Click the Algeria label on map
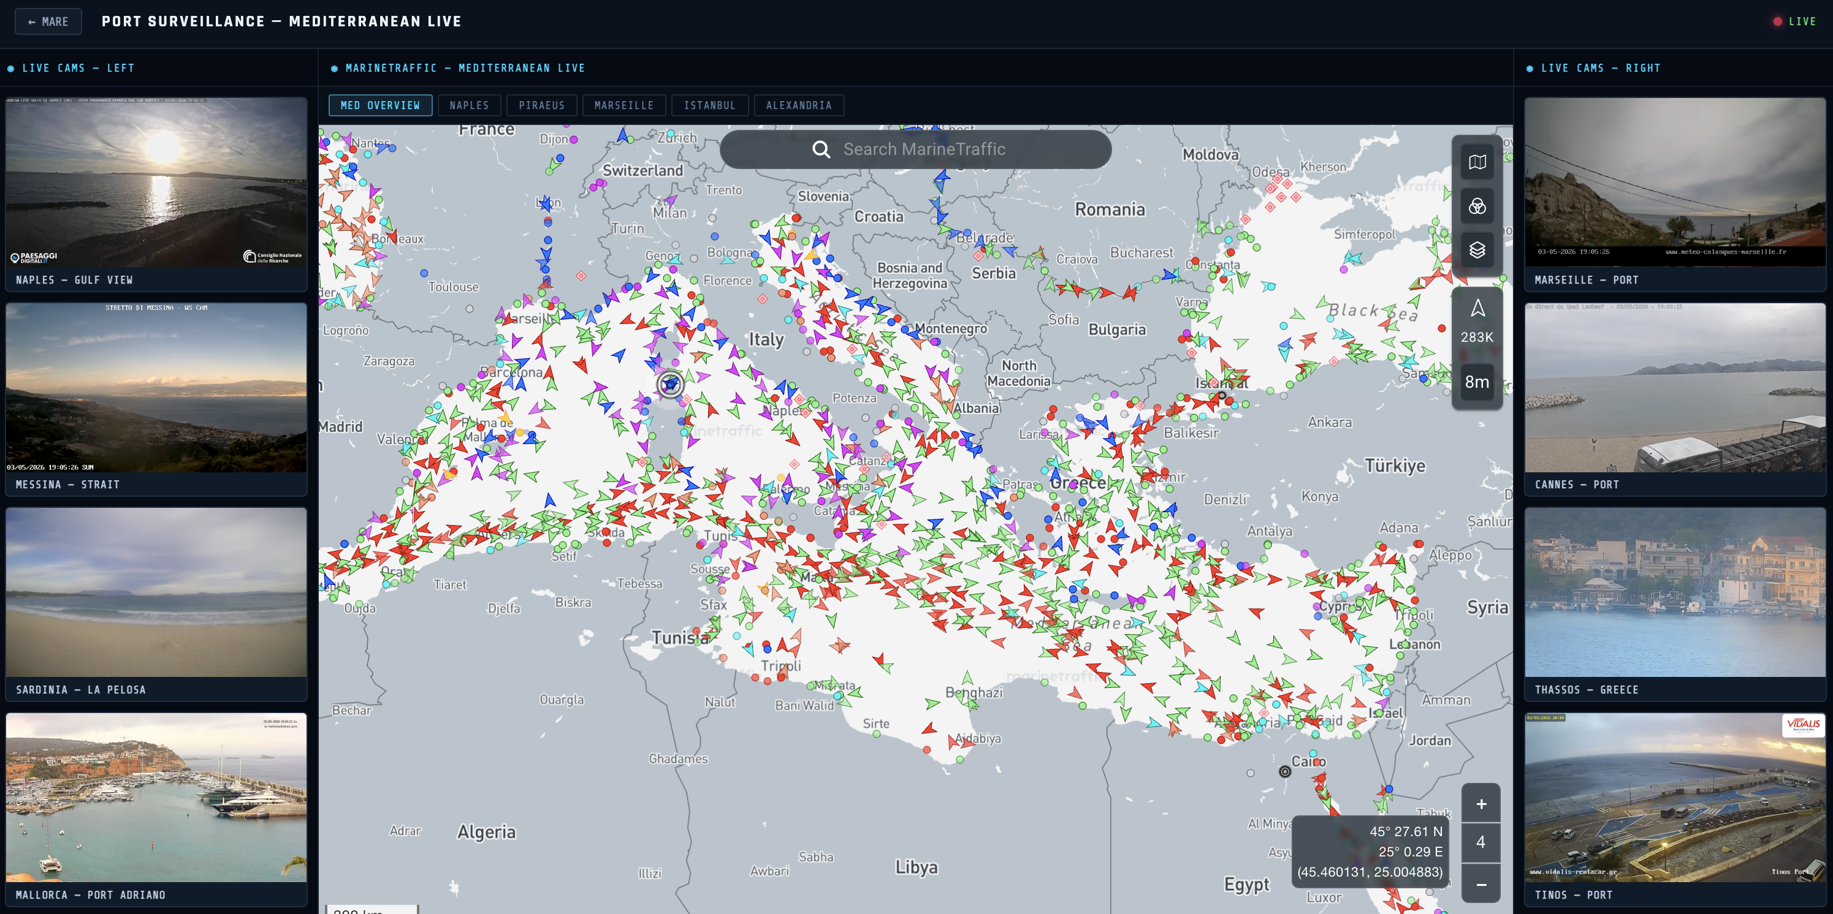The image size is (1833, 914). 486,831
